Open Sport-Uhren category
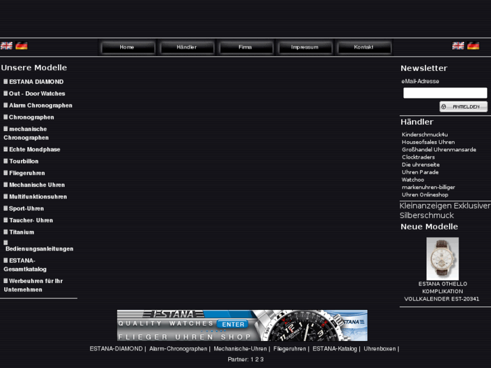The image size is (491, 368). tap(26, 209)
